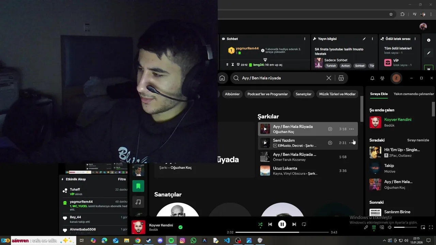436x245 pixels.
Task: Open more options for Seni Yazdım row
Action: tap(352, 143)
